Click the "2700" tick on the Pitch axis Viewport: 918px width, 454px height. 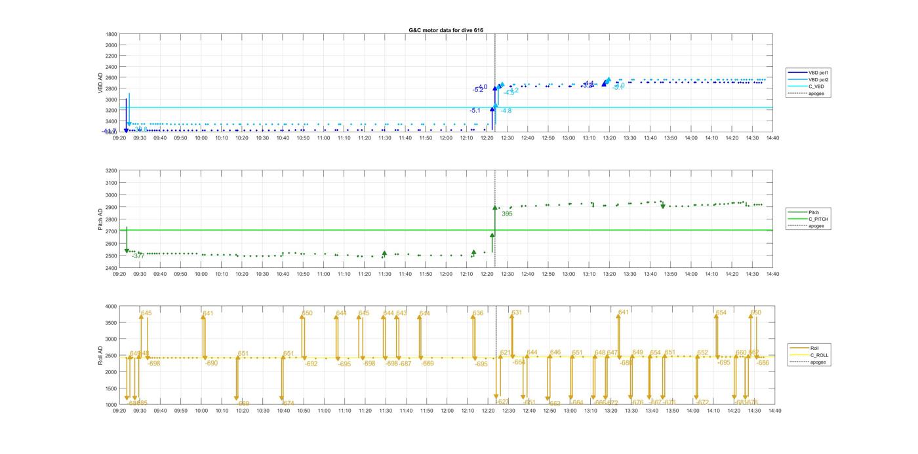(111, 231)
